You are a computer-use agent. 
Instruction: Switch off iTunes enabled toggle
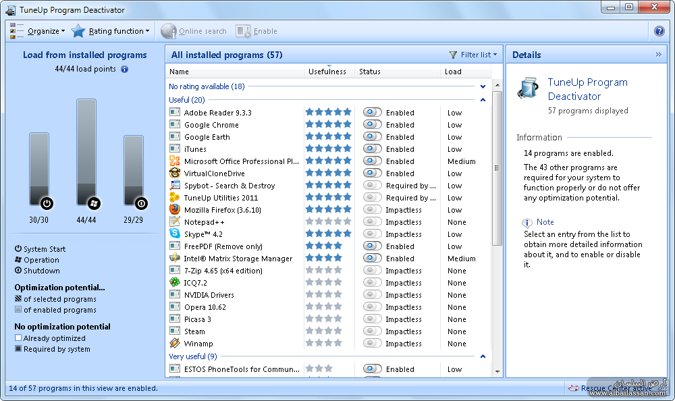[373, 149]
